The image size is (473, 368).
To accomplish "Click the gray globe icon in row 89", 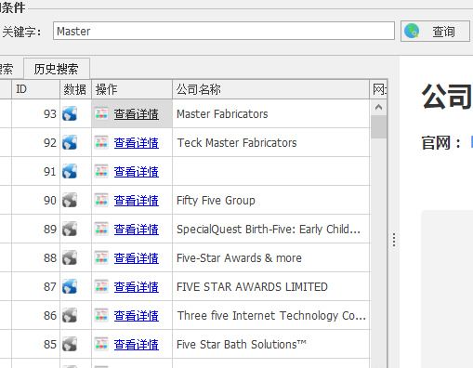I will click(70, 229).
